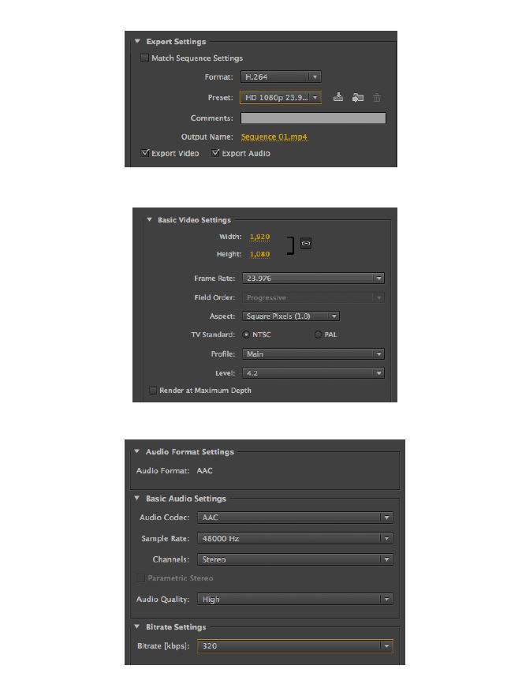Click the Height value 1,080

pos(260,254)
